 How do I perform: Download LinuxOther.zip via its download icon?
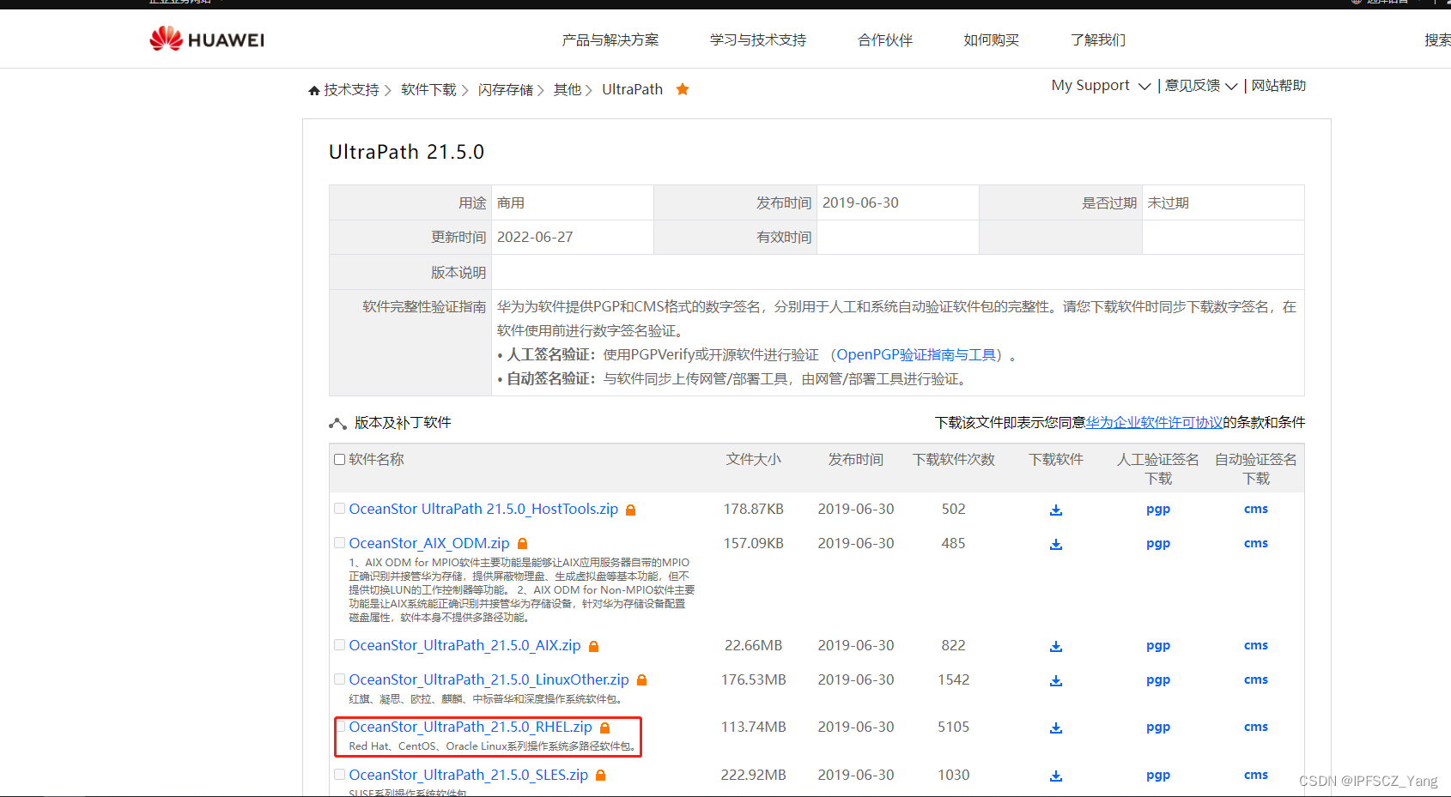[1056, 680]
